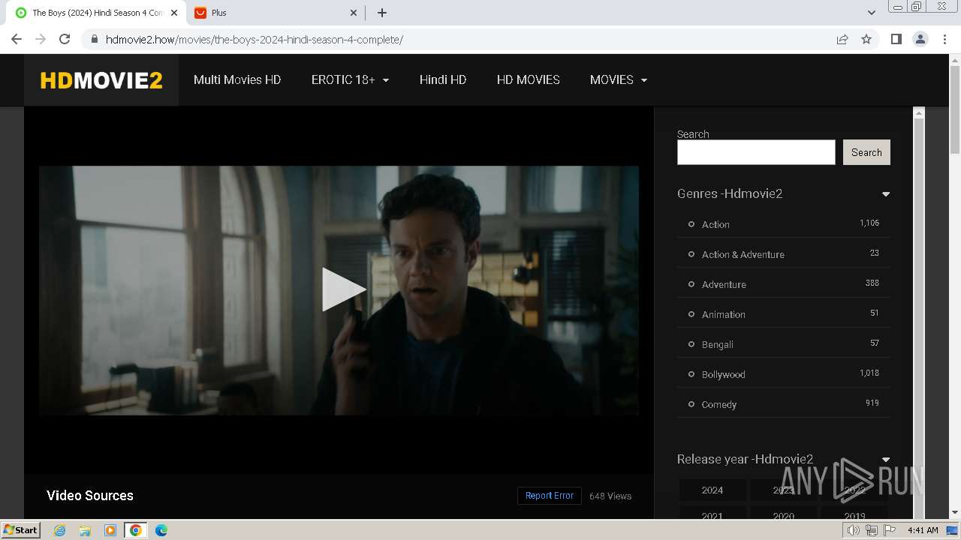Open the tab search chevron
The height and width of the screenshot is (540, 961).
coord(871,13)
